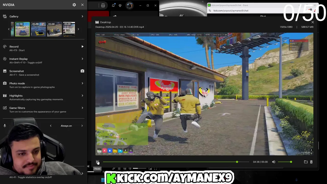This screenshot has height=184, width=327.
Task: Click the video preview frame
Action: click(x=204, y=94)
